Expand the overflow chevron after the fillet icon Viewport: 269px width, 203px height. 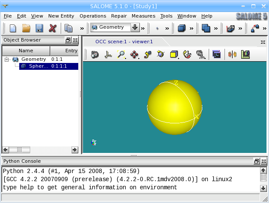point(265,29)
